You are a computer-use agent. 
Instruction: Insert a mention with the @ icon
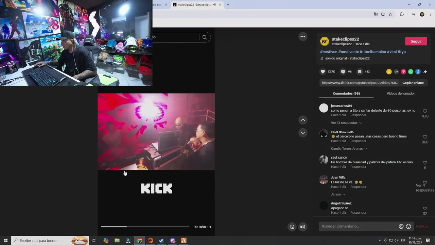(x=401, y=226)
